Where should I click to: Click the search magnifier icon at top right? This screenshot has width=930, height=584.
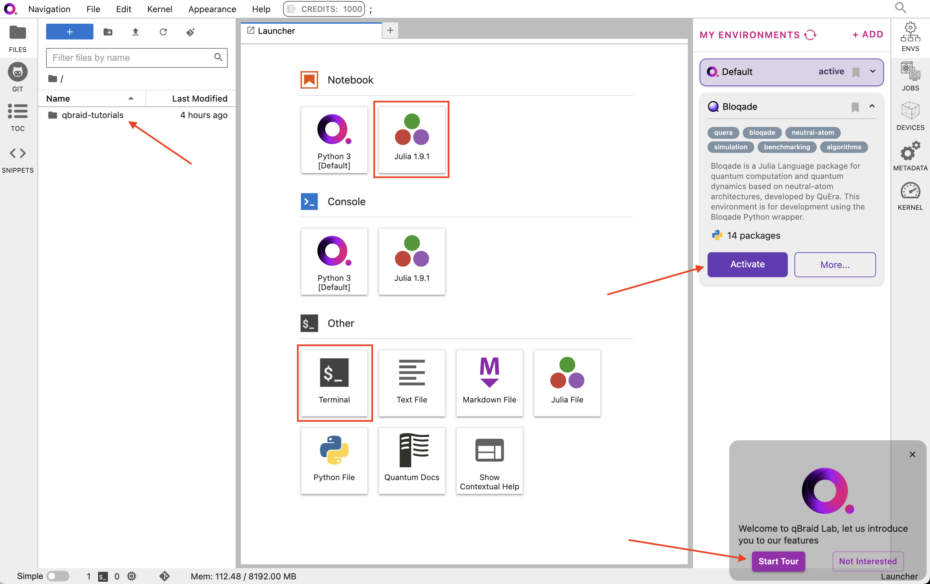coord(900,8)
